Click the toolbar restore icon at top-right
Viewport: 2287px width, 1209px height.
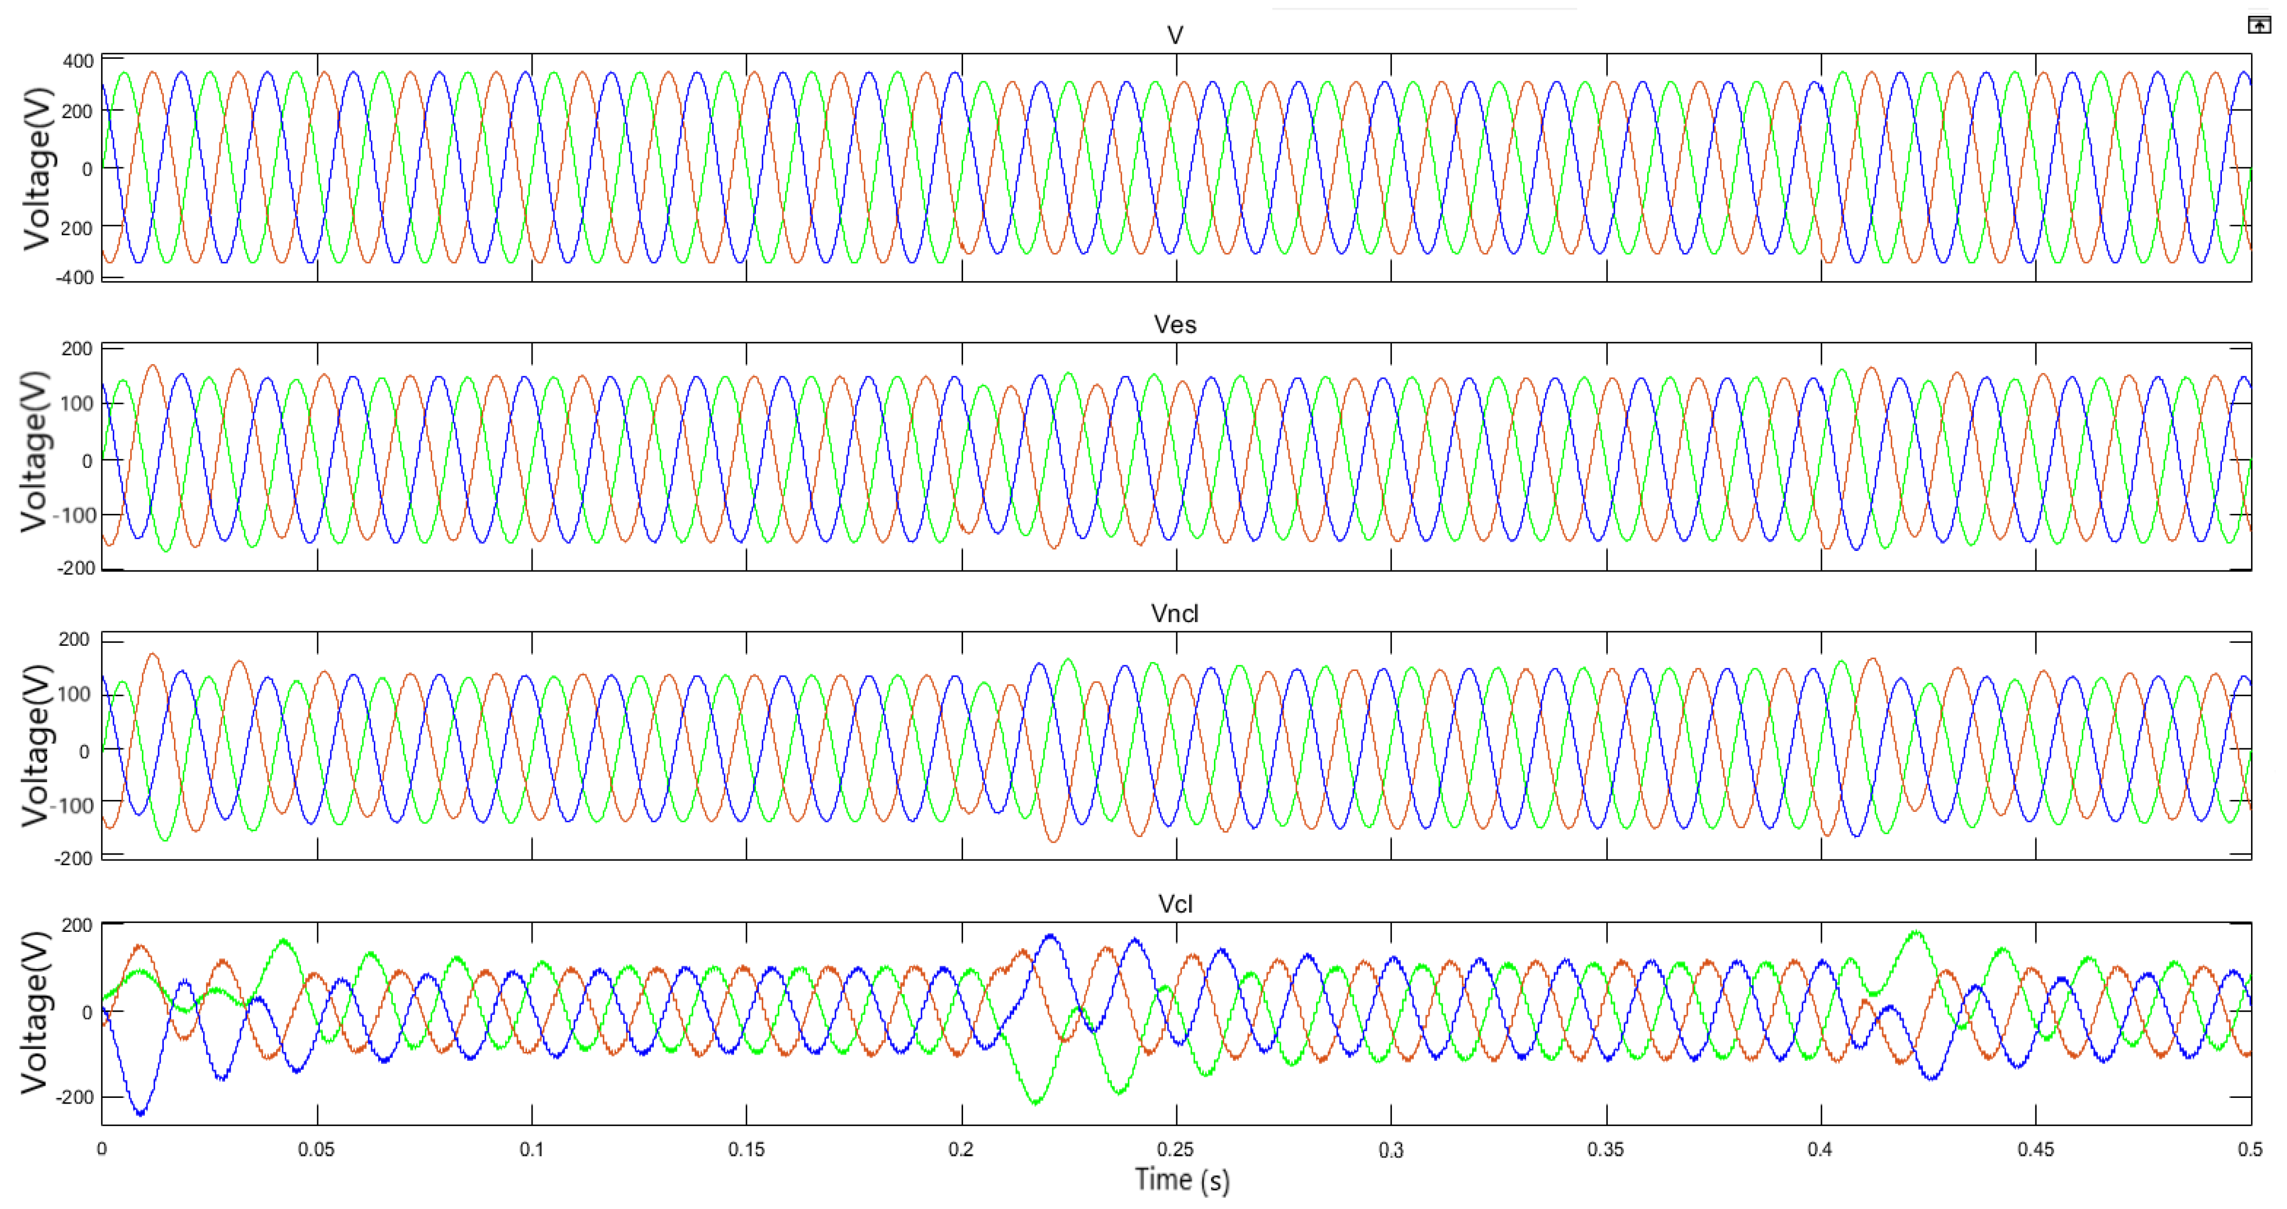[2259, 25]
